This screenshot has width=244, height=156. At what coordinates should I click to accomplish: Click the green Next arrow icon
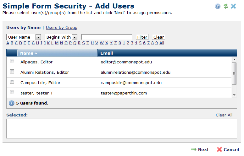pyautogui.click(x=193, y=149)
